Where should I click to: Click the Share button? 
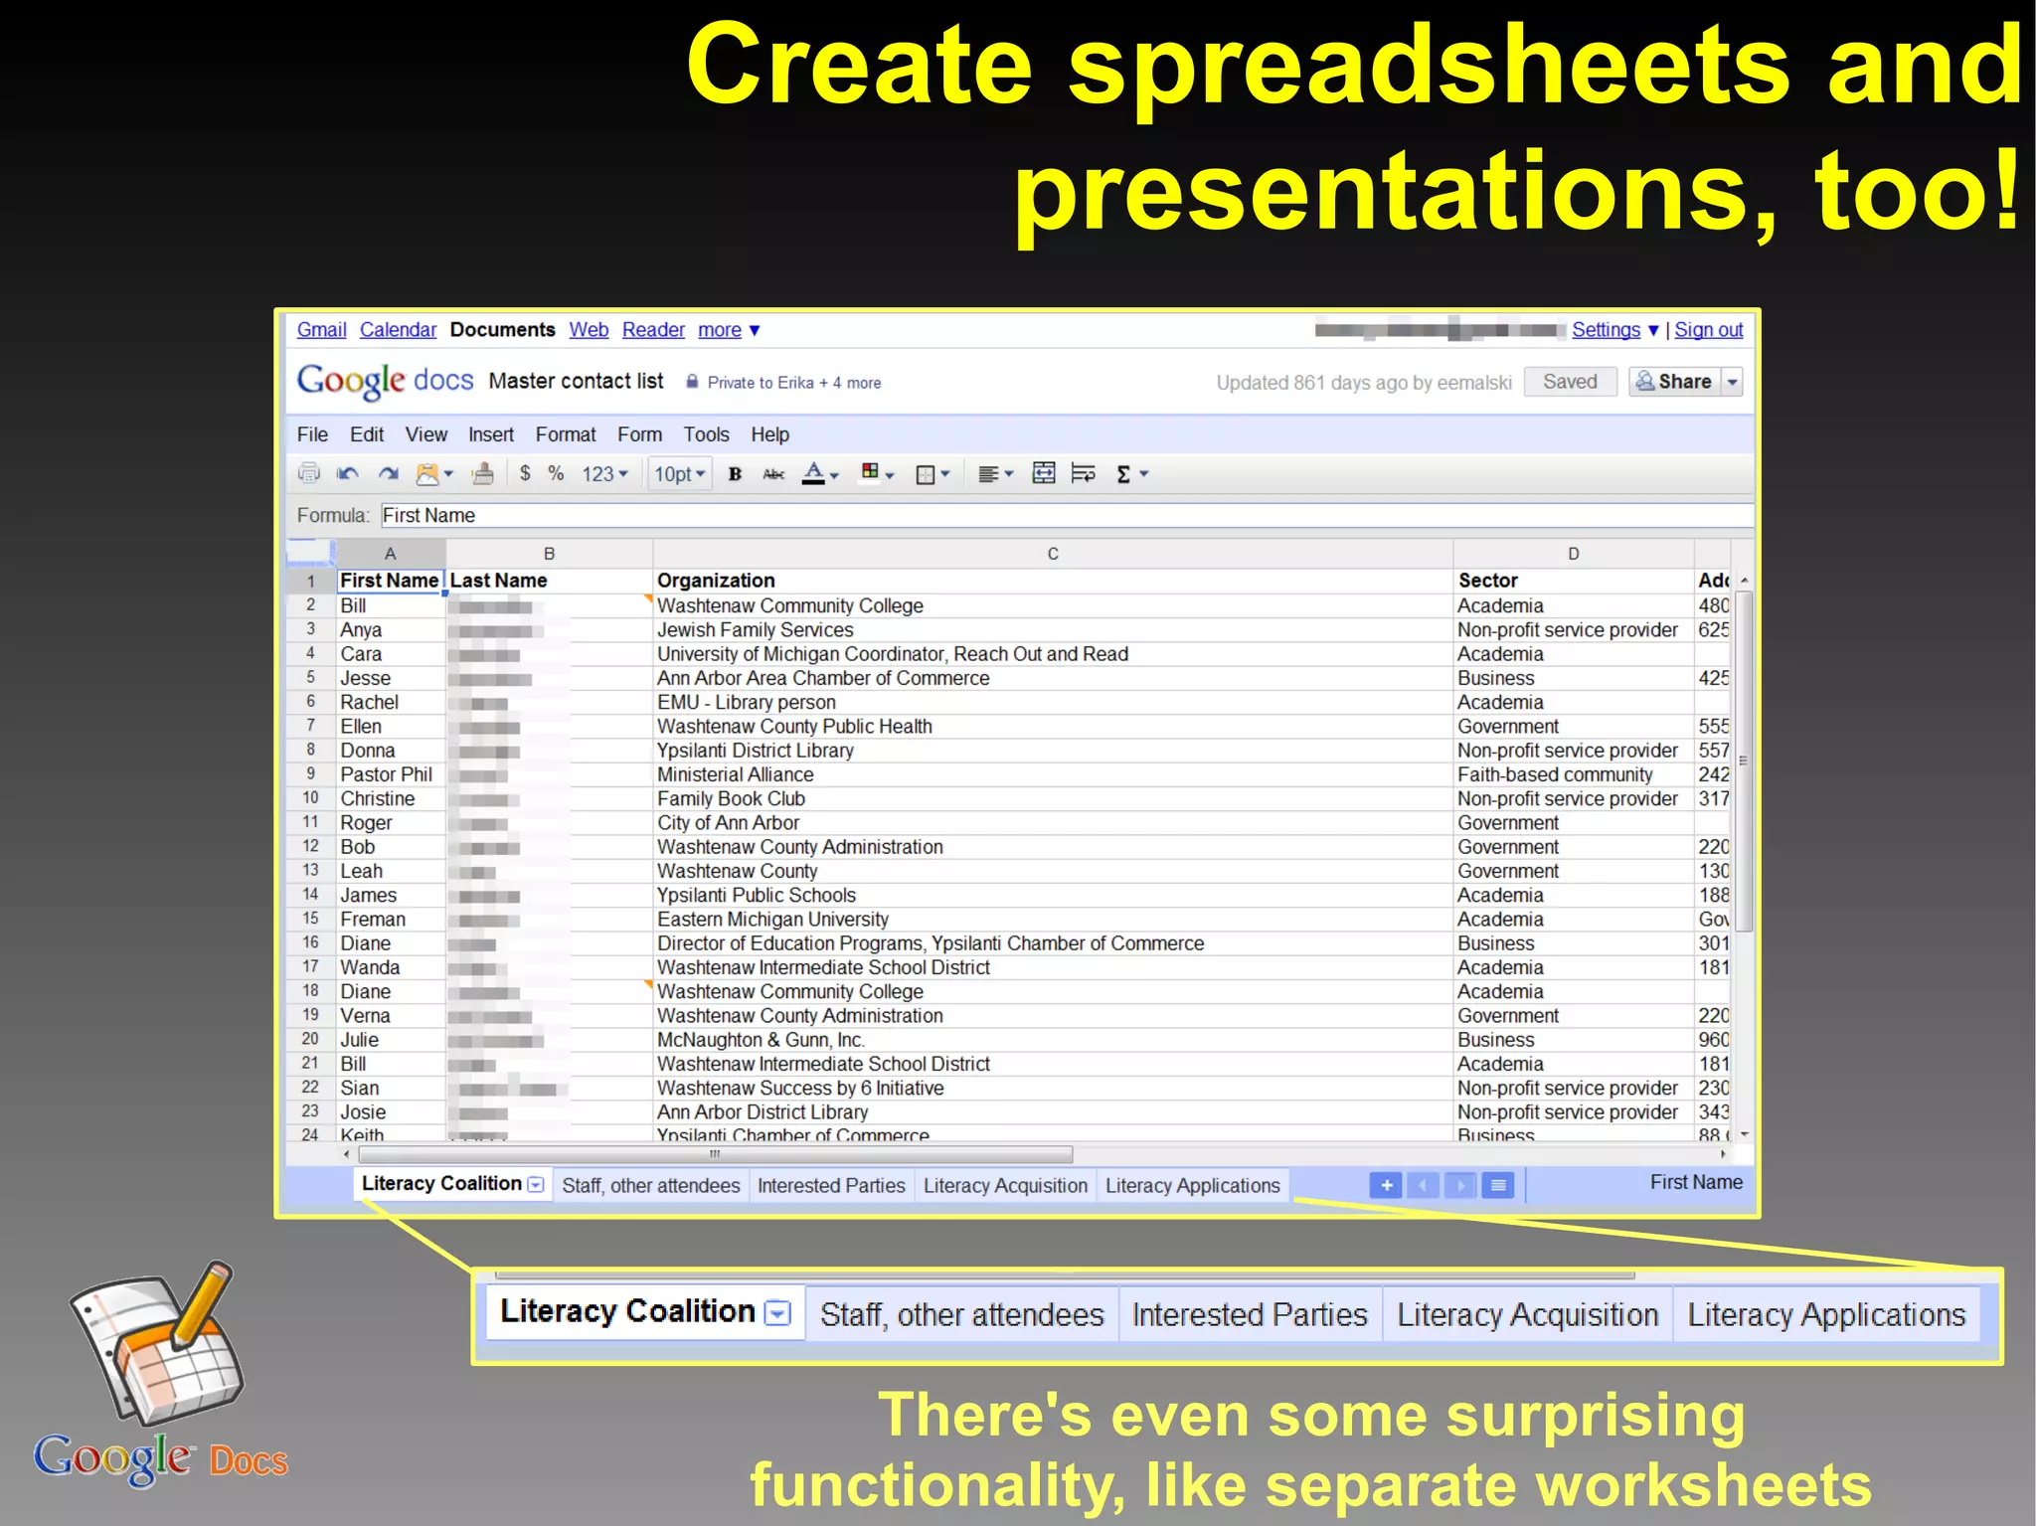(1675, 382)
